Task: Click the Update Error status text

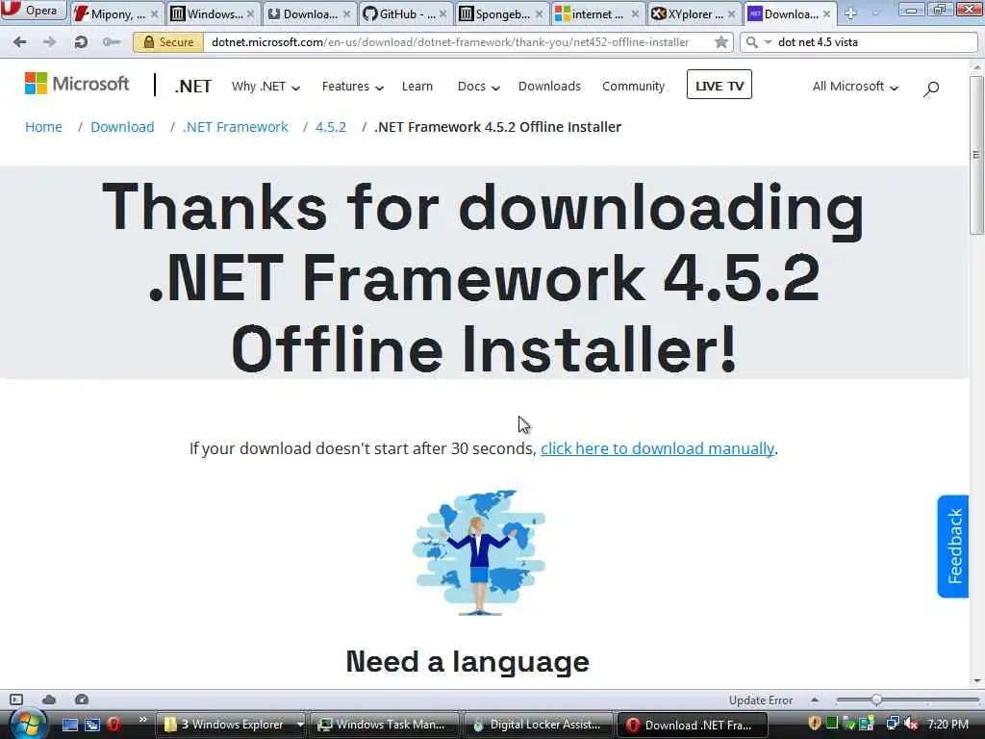Action: [760, 701]
